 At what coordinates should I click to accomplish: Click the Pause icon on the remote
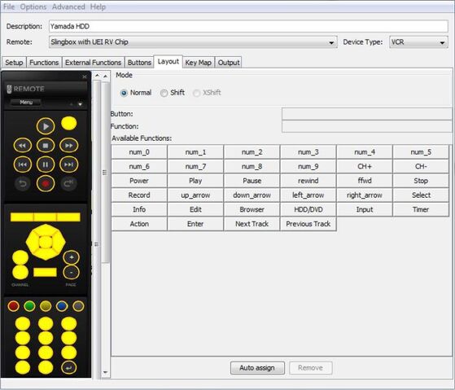(x=46, y=164)
